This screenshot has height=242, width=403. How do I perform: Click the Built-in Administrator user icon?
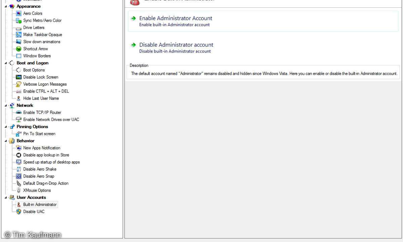[19, 205]
